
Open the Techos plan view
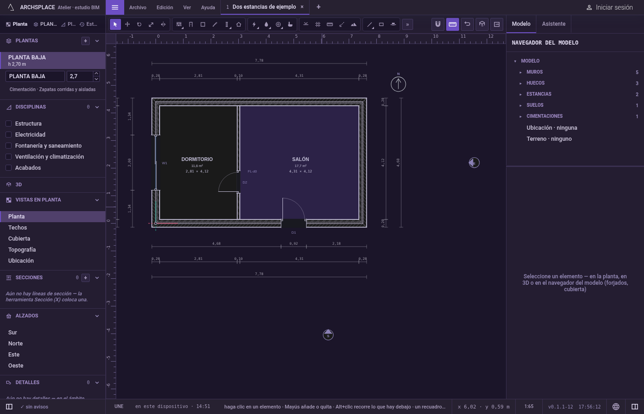(53, 228)
